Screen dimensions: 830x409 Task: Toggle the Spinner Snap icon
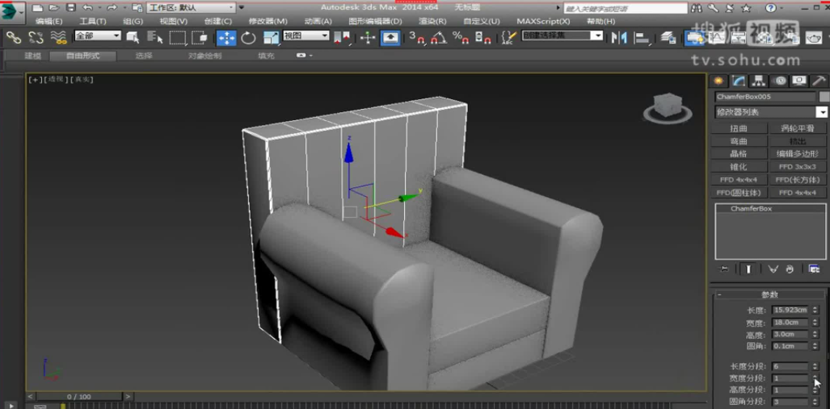point(482,38)
